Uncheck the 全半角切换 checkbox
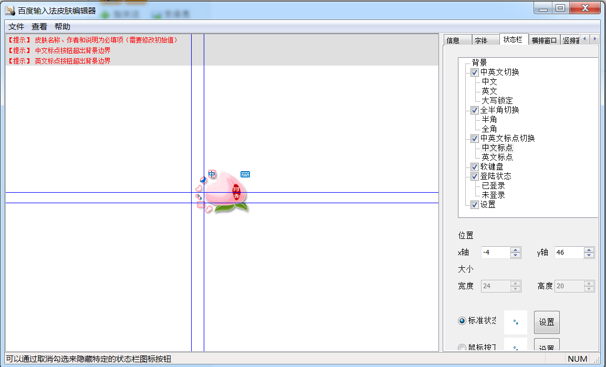 coord(475,110)
